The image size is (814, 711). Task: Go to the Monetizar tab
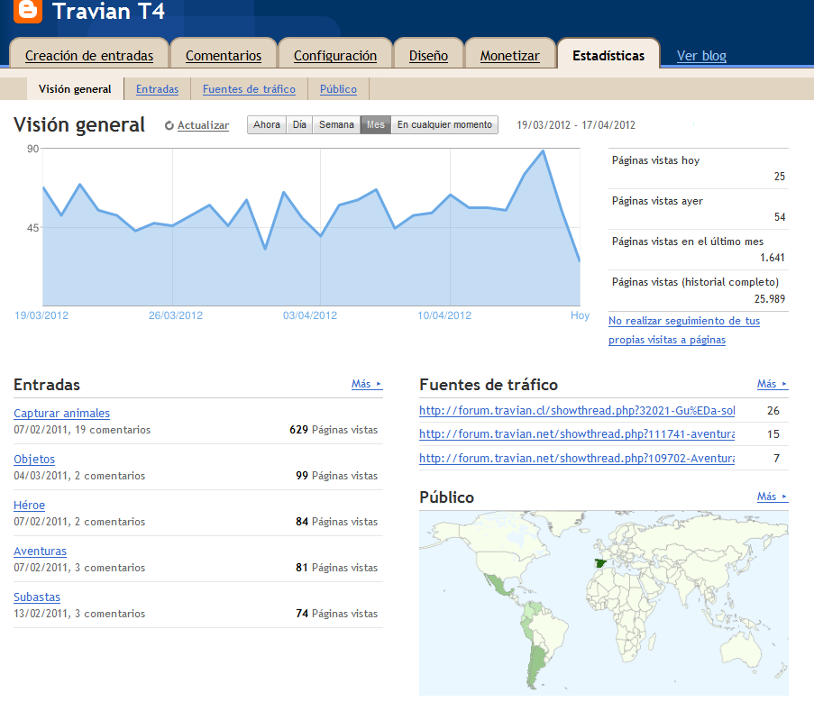point(510,56)
